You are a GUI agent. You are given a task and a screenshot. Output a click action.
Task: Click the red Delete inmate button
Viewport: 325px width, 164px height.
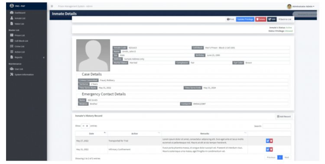click(261, 19)
